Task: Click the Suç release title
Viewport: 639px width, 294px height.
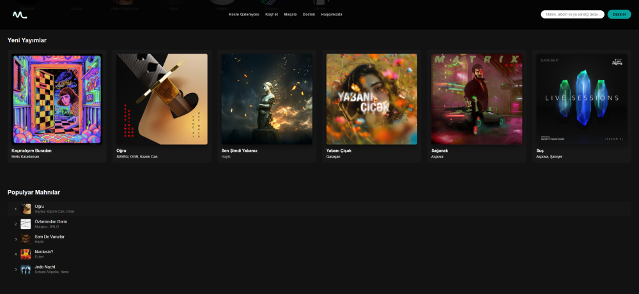Action: (x=540, y=151)
